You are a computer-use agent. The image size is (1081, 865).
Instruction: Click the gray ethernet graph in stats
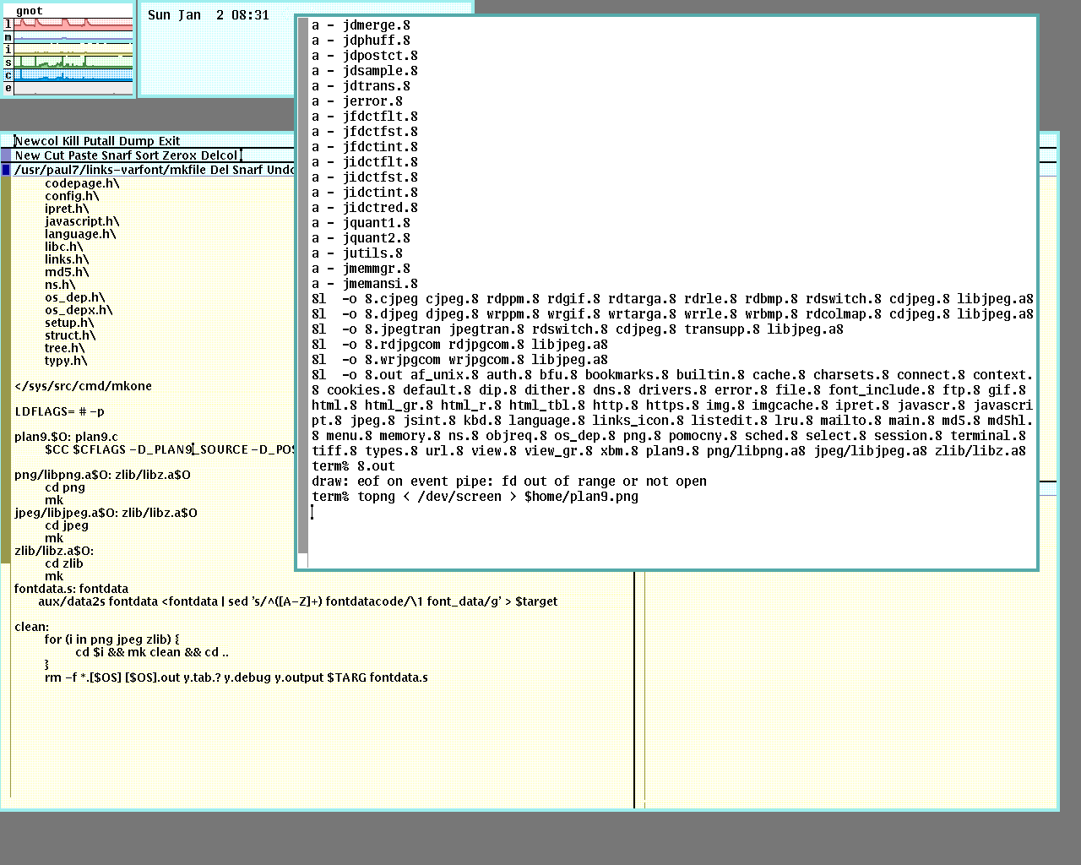tap(73, 88)
